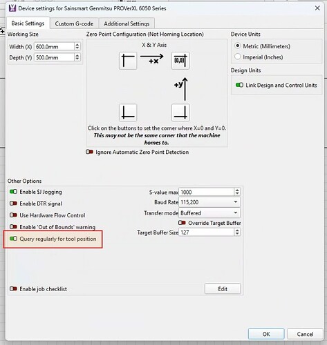327x345 pixels.
Task: Switch to the Basic Settings tab
Action: coord(28,23)
